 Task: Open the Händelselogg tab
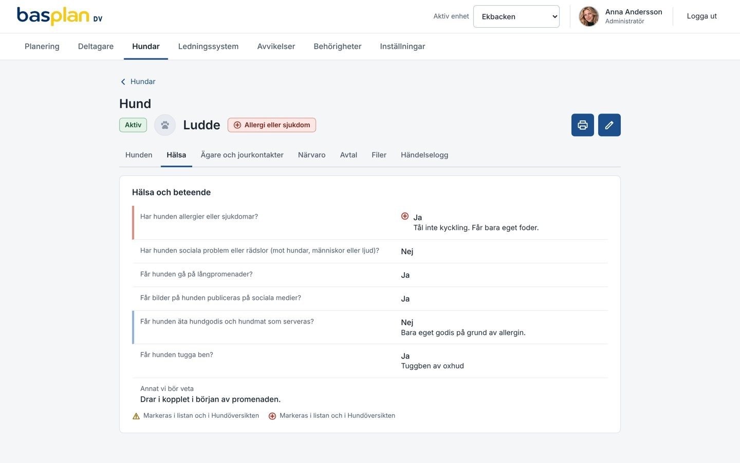tap(424, 155)
